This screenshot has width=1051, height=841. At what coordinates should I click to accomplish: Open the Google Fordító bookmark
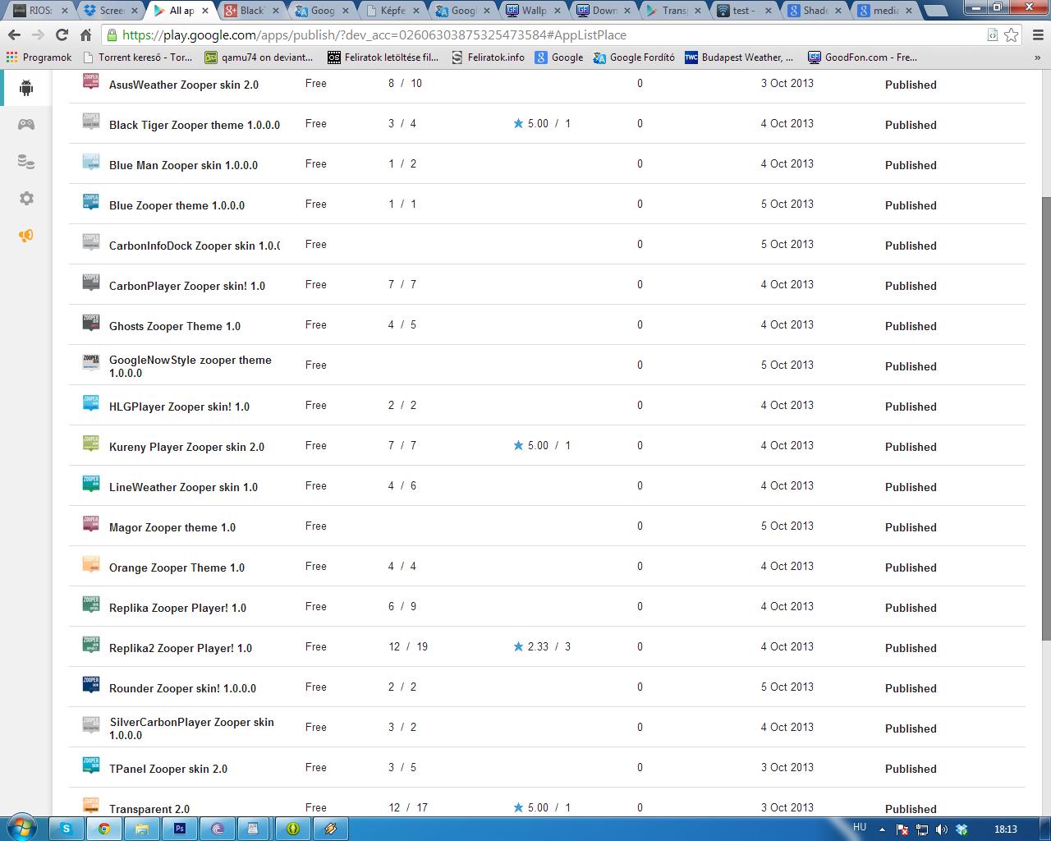pos(634,57)
